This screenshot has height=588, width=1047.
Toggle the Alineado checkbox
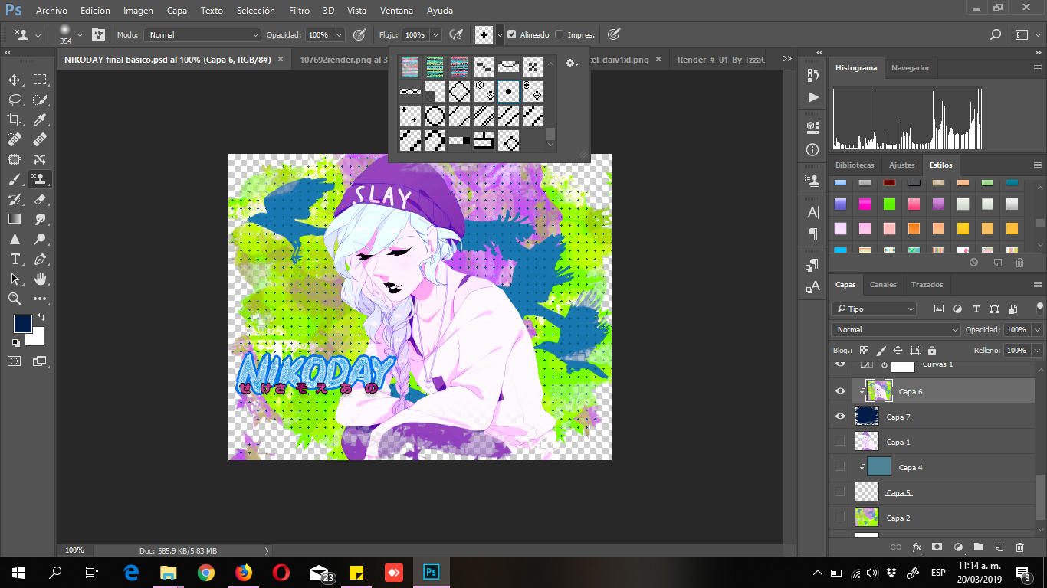[x=512, y=34]
